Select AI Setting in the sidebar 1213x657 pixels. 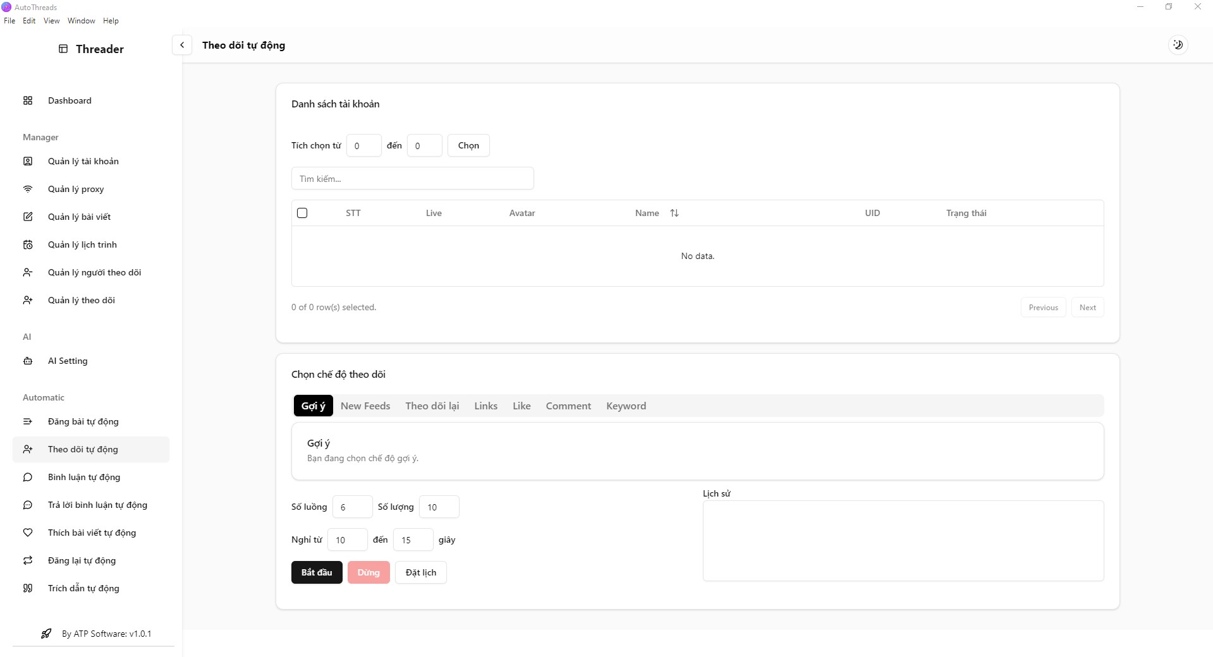point(67,361)
